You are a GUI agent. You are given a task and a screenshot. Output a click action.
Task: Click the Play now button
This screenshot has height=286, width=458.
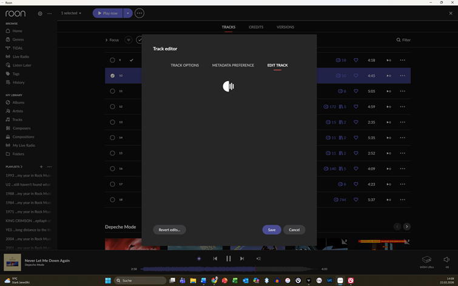[x=107, y=13]
